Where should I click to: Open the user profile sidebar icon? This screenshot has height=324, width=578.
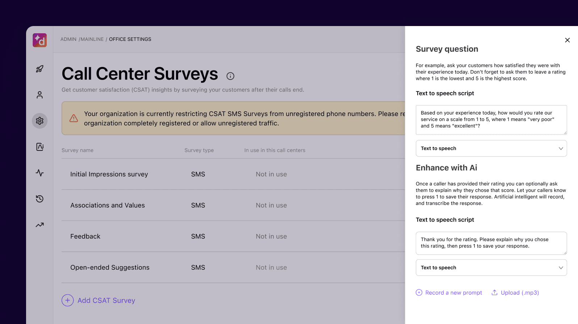tap(40, 95)
